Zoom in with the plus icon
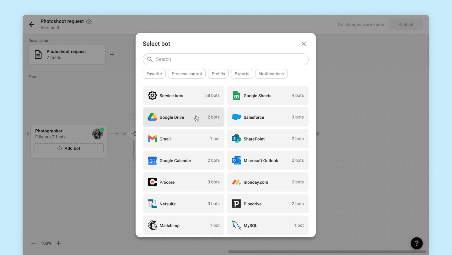 click(58, 243)
